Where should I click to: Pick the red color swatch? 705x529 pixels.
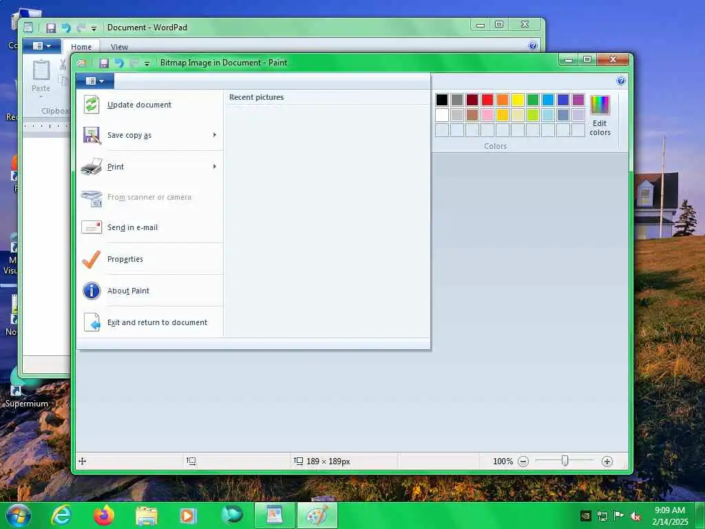click(x=487, y=100)
